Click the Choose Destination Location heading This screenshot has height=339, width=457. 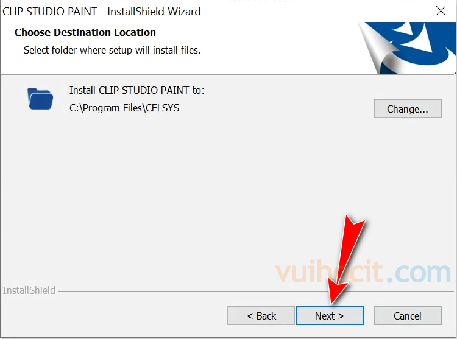[x=85, y=32]
